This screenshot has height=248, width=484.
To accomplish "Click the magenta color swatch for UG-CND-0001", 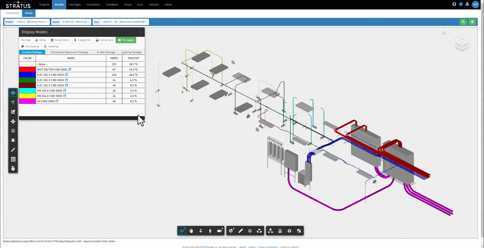I will click(27, 101).
